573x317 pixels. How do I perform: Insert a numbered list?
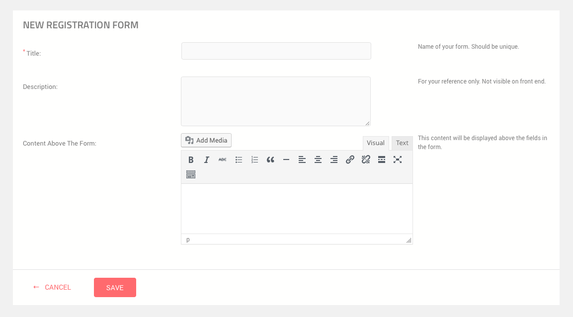point(254,160)
